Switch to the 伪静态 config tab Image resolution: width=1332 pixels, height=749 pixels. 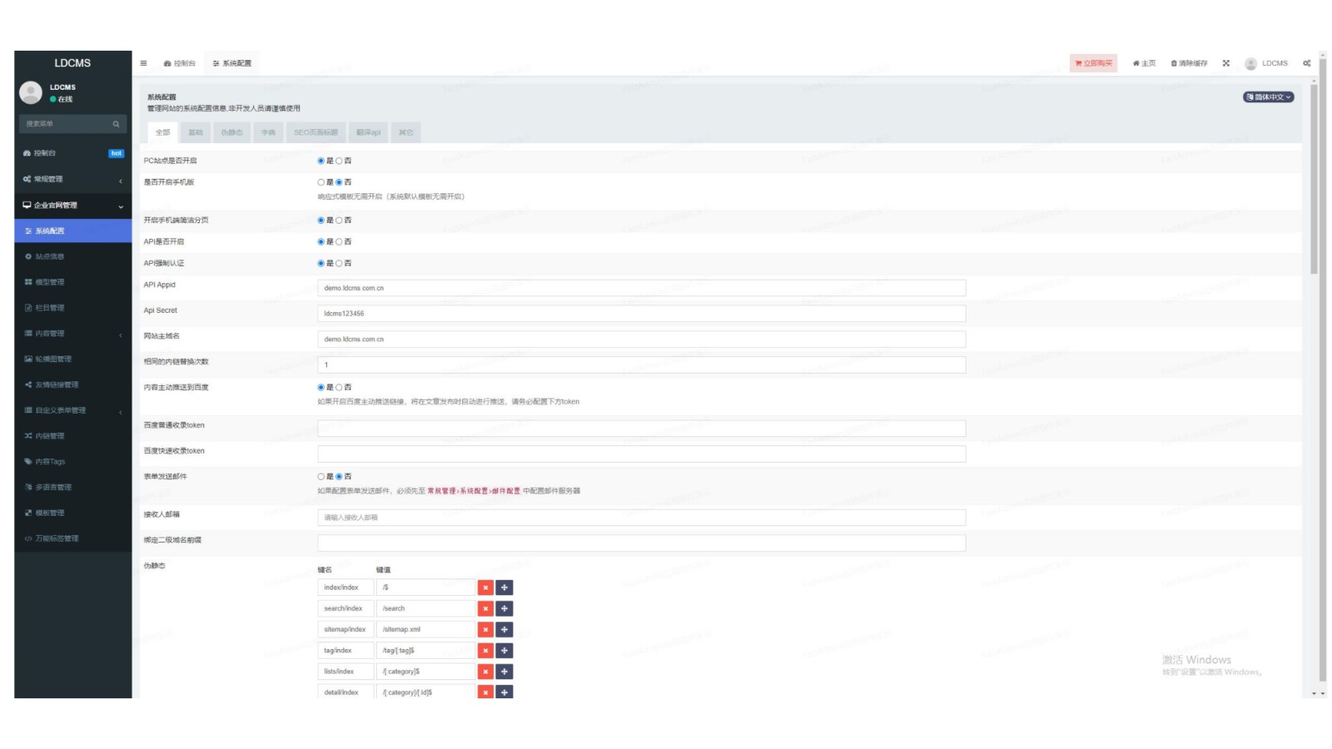(231, 132)
